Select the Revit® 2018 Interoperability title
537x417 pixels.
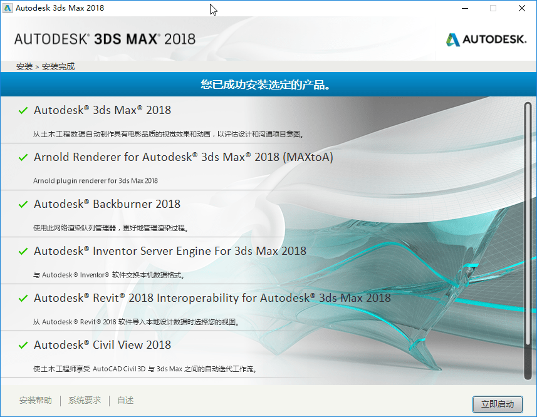[x=212, y=298]
